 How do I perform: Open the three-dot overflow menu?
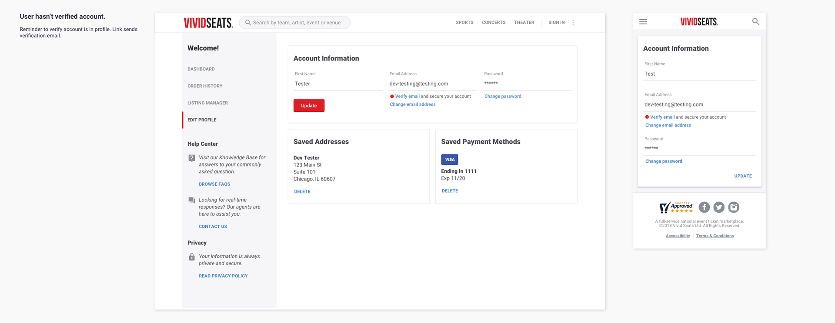(x=573, y=23)
